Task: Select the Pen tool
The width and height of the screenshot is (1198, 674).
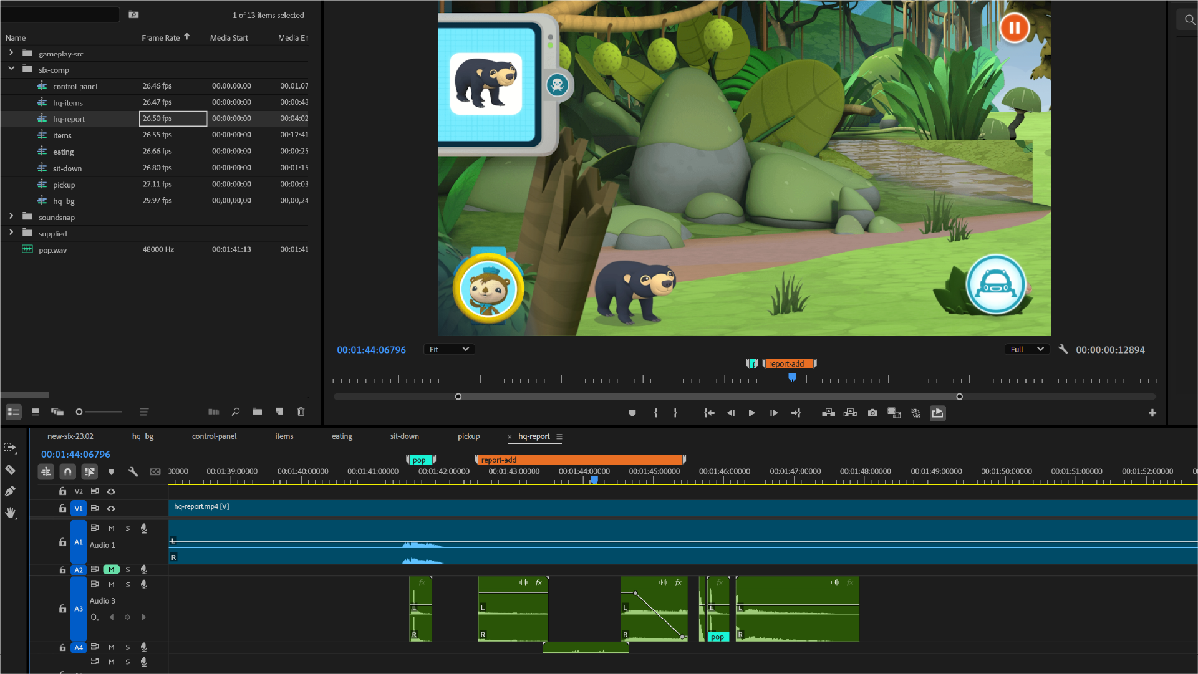Action: [11, 491]
